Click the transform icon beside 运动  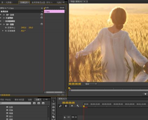pos(8,15)
